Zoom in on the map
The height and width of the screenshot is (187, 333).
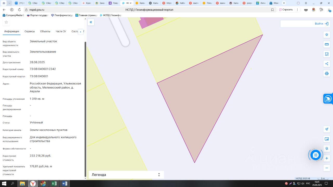click(327, 158)
